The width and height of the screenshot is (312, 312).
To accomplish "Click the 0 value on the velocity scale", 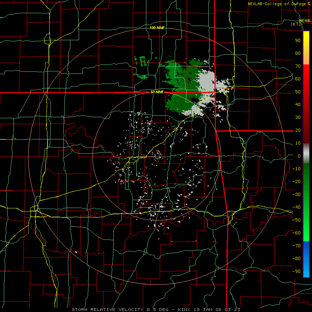I will (299, 156).
